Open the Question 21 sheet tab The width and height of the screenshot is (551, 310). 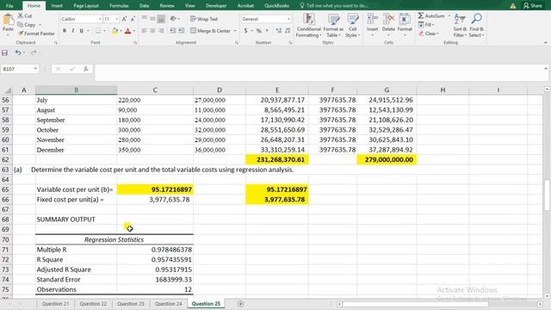(55, 304)
